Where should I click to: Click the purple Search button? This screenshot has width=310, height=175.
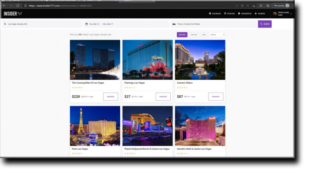tap(265, 24)
